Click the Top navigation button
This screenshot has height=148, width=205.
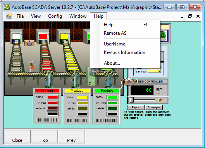point(44,136)
